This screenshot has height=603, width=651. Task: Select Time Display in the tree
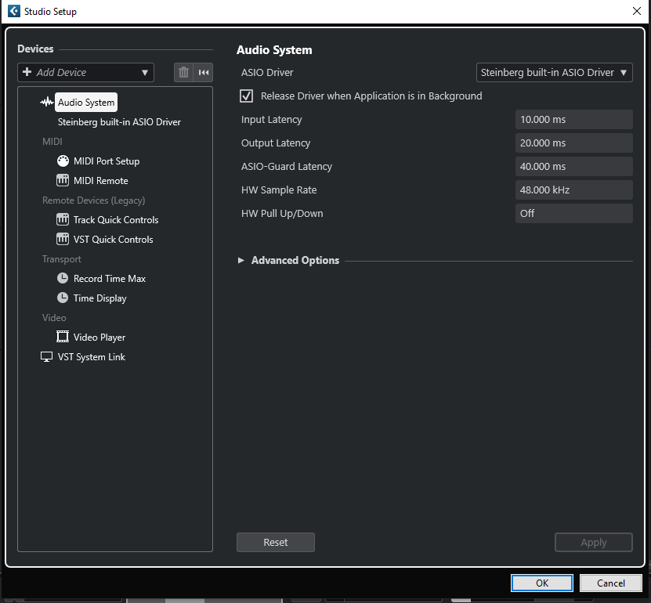click(x=100, y=298)
